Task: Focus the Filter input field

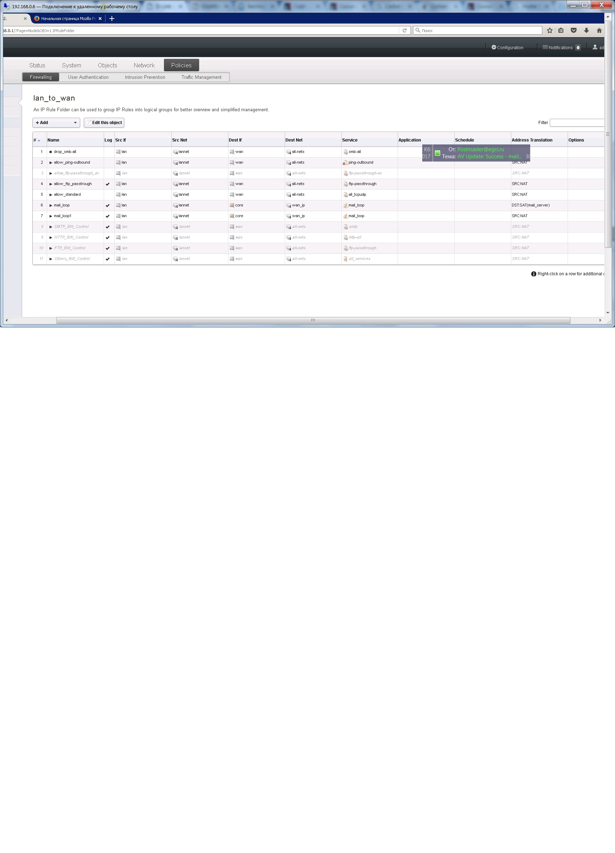Action: (577, 123)
